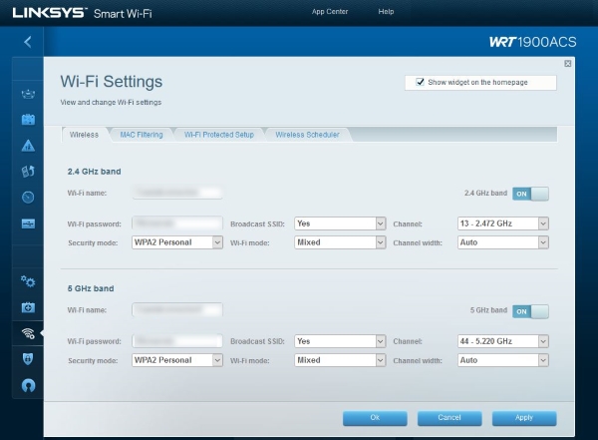Click the 5 GHz band heading

click(x=91, y=288)
